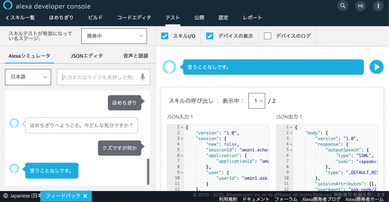This screenshot has height=202, width=389.
Task: Open the フォーラム footer link
Action: (x=286, y=199)
